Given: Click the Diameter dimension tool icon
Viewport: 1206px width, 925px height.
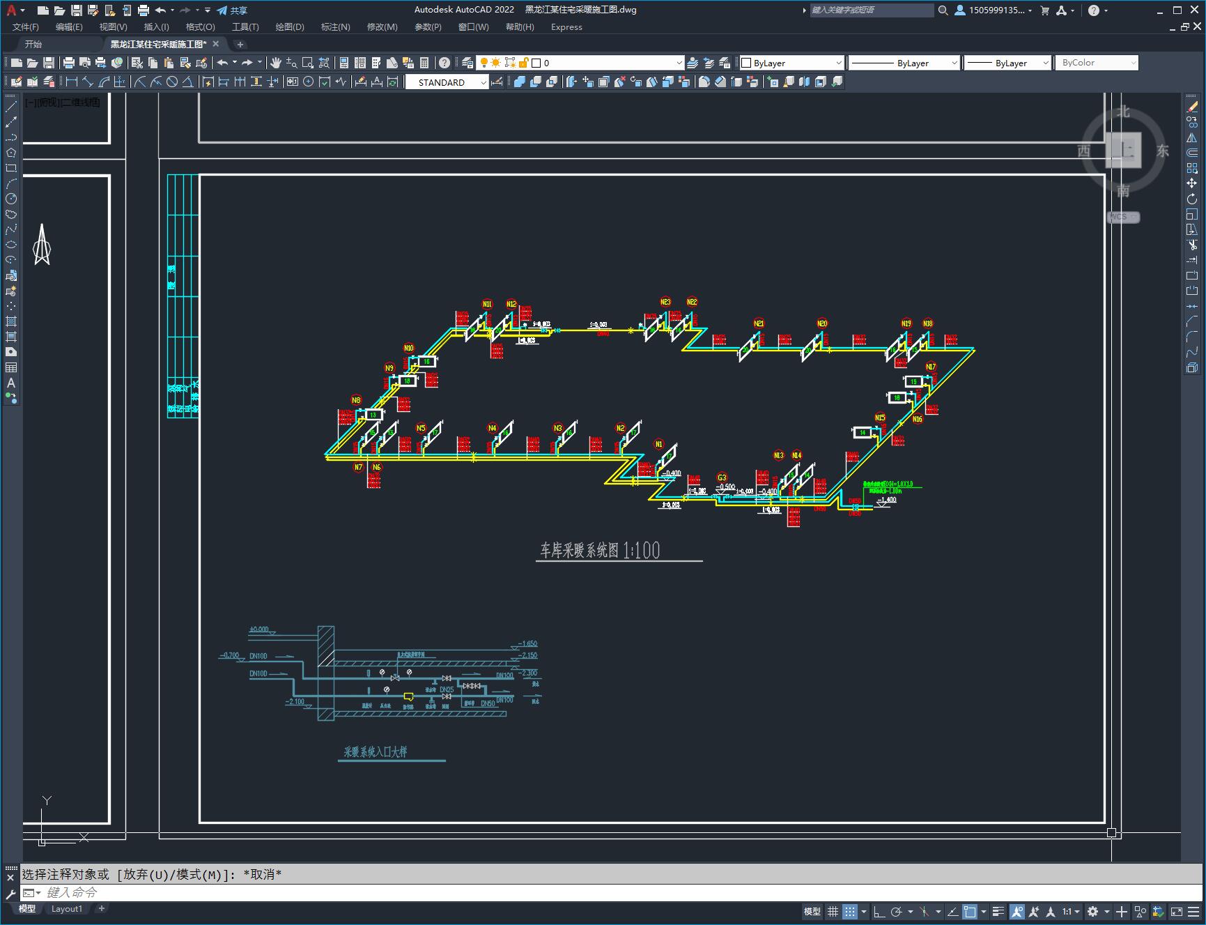Looking at the screenshot, I should [x=172, y=82].
